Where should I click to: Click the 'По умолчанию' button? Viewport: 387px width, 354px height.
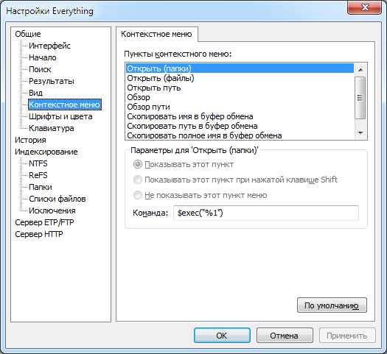coord(332,305)
